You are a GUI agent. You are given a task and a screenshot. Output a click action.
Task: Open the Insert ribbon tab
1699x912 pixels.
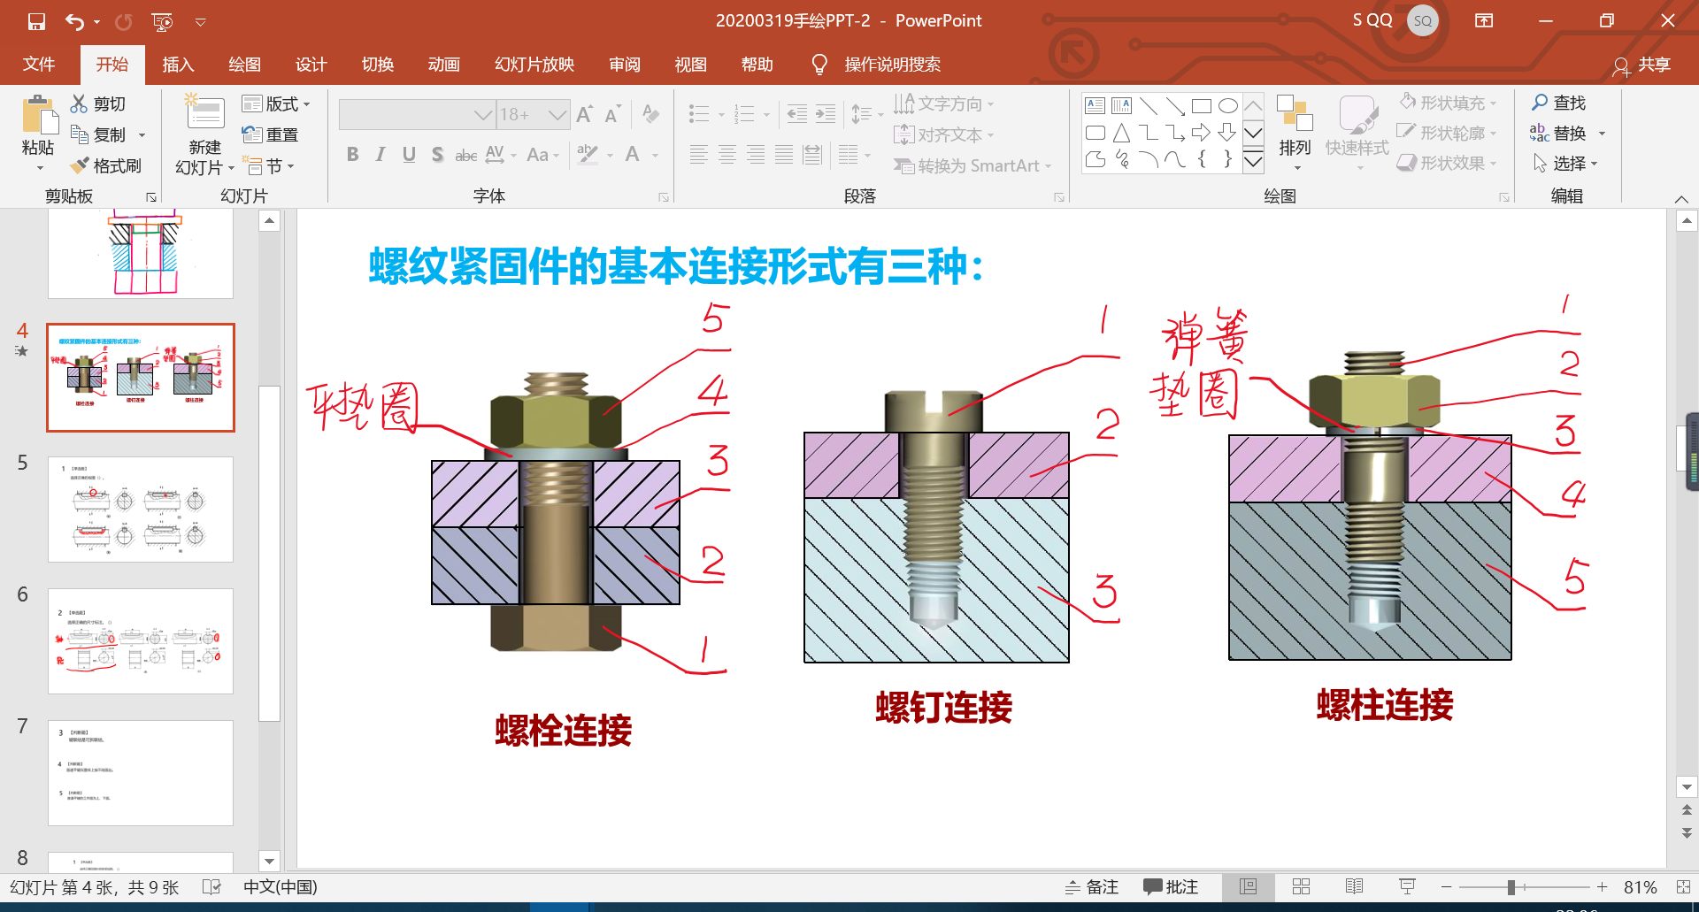click(x=178, y=65)
